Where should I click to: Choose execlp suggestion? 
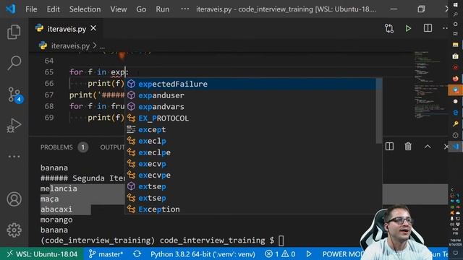tap(250, 141)
